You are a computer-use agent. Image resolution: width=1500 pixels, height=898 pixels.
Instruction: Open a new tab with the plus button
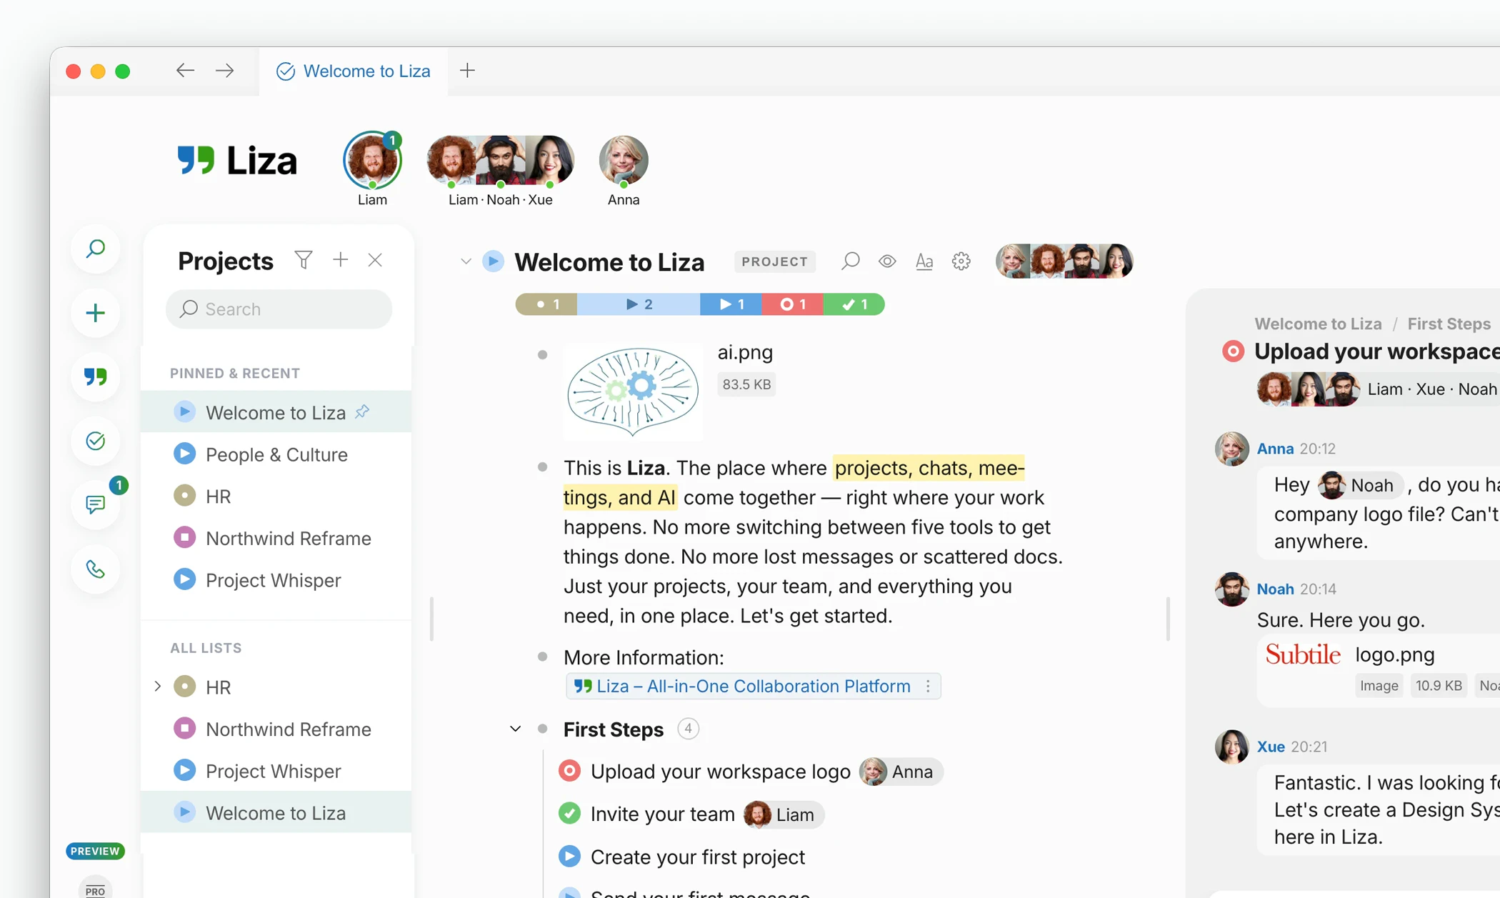(x=467, y=71)
